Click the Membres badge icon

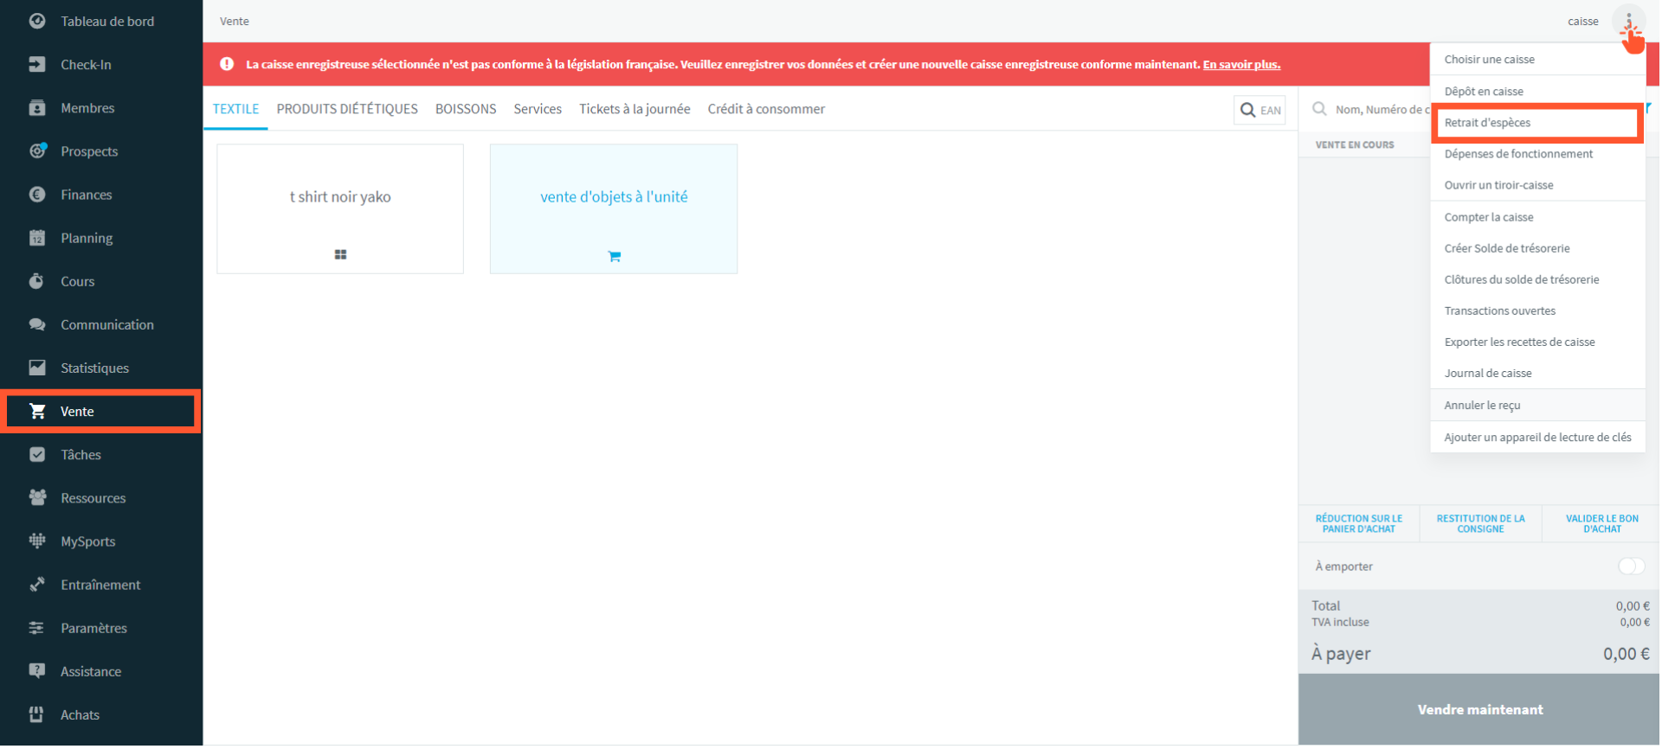pyautogui.click(x=37, y=108)
